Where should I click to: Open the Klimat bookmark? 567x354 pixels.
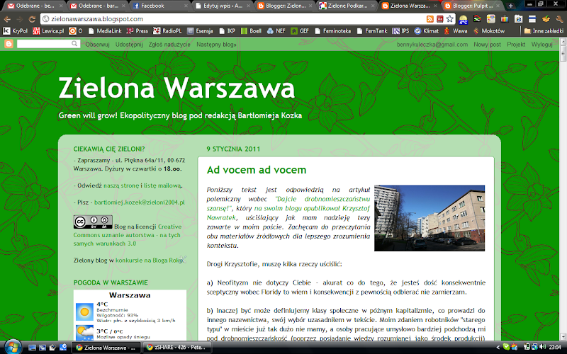coord(427,31)
